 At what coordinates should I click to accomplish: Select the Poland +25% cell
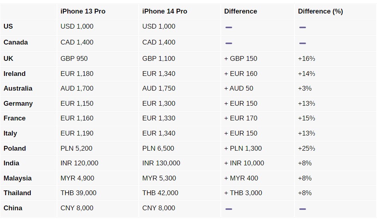click(306, 148)
